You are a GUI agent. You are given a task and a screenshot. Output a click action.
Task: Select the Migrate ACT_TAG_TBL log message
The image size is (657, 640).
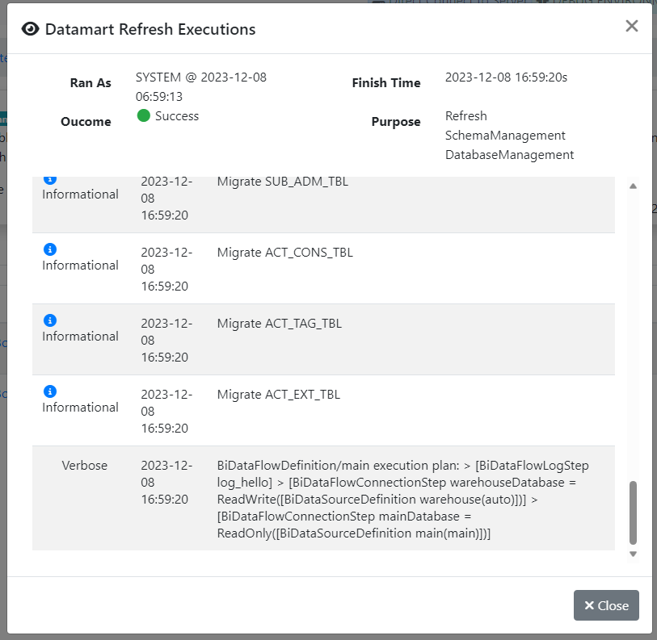coord(279,324)
